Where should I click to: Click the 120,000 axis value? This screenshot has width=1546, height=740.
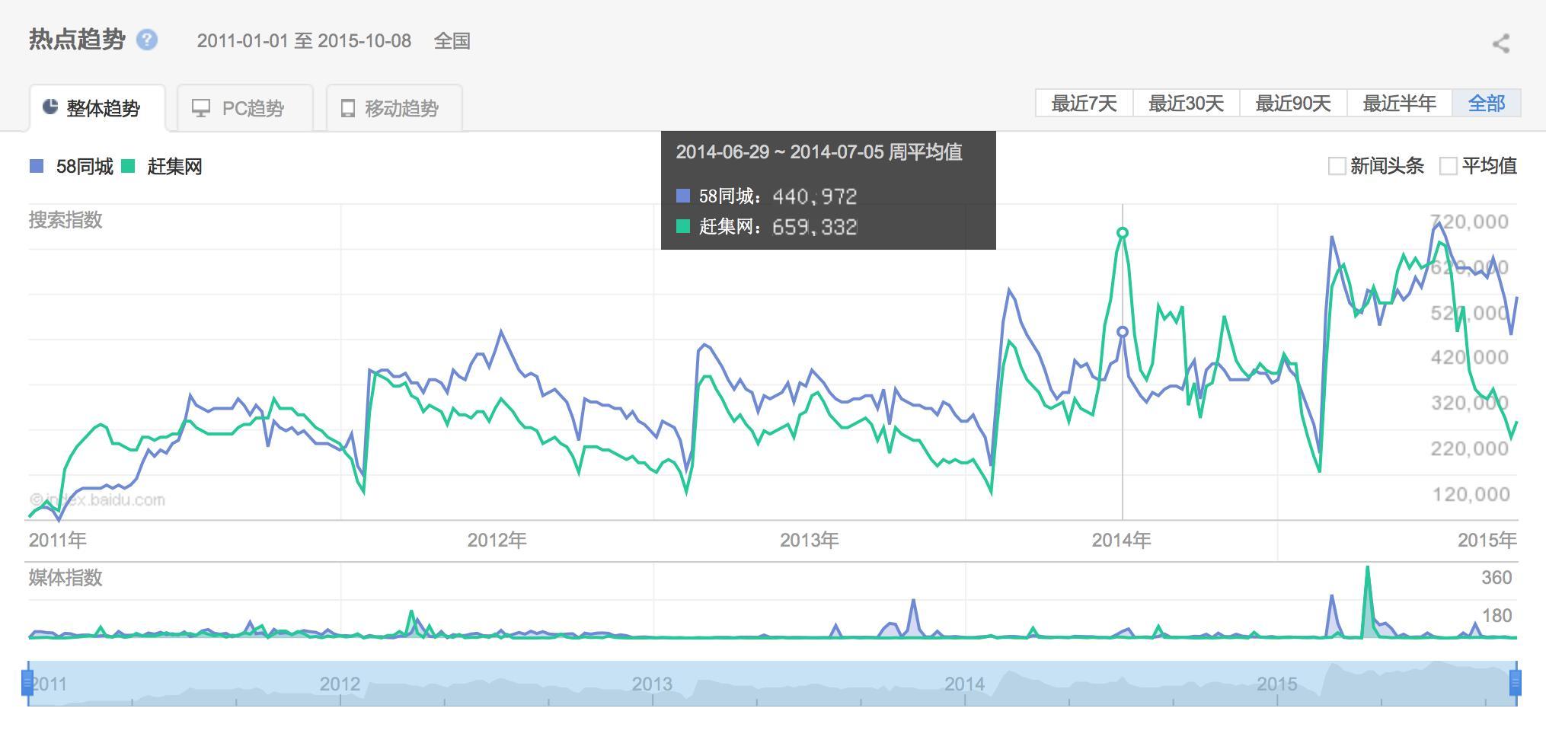[x=1471, y=495]
